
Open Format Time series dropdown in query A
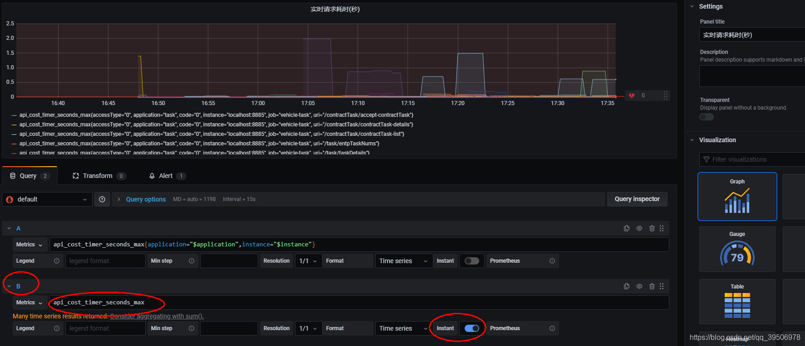tap(403, 261)
